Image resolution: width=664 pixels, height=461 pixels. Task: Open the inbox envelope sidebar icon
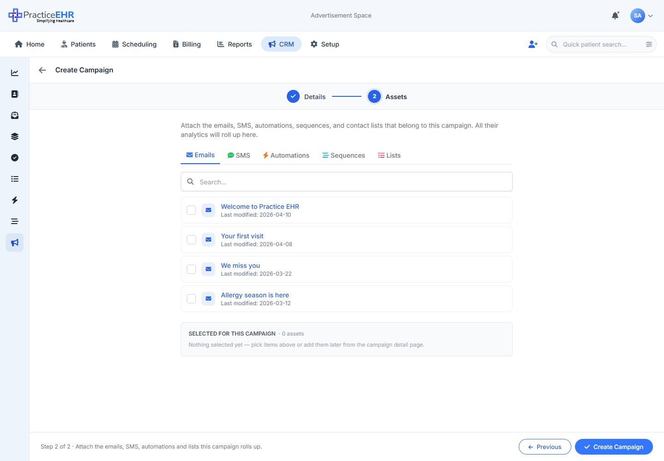pyautogui.click(x=15, y=115)
